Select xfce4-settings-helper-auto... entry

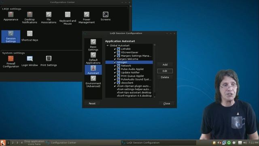point(134,89)
